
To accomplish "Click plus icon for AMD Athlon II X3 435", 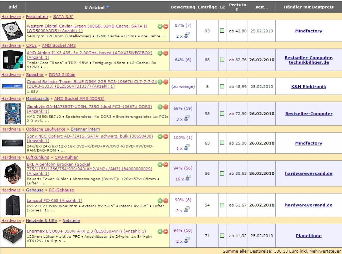I will click(x=160, y=53).
